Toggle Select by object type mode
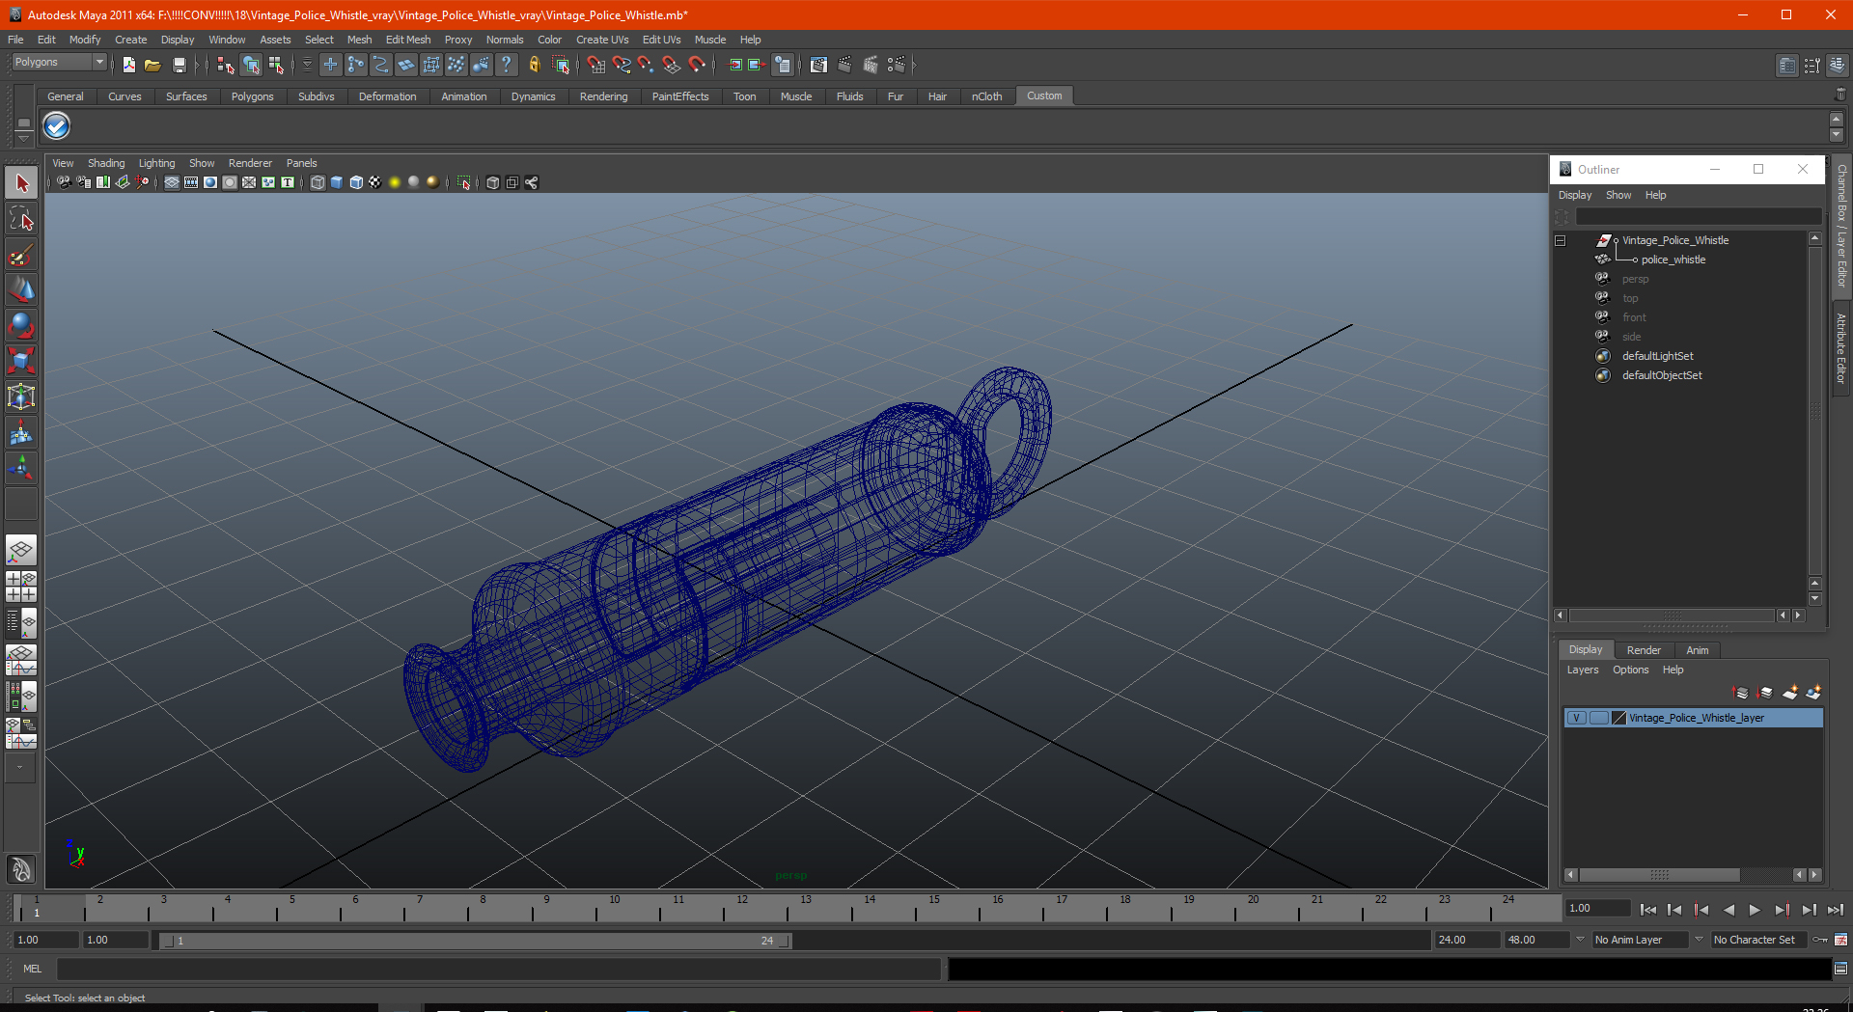The height and width of the screenshot is (1012, 1853). click(x=251, y=65)
